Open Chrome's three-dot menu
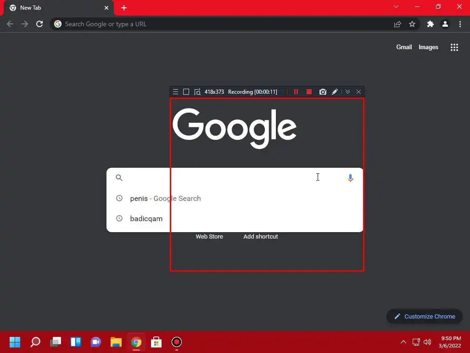The width and height of the screenshot is (470, 353). (x=460, y=24)
